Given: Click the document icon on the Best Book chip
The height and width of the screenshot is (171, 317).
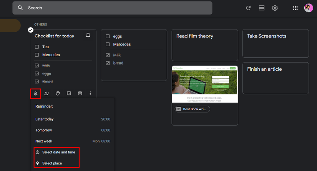Looking at the screenshot, I should point(179,109).
